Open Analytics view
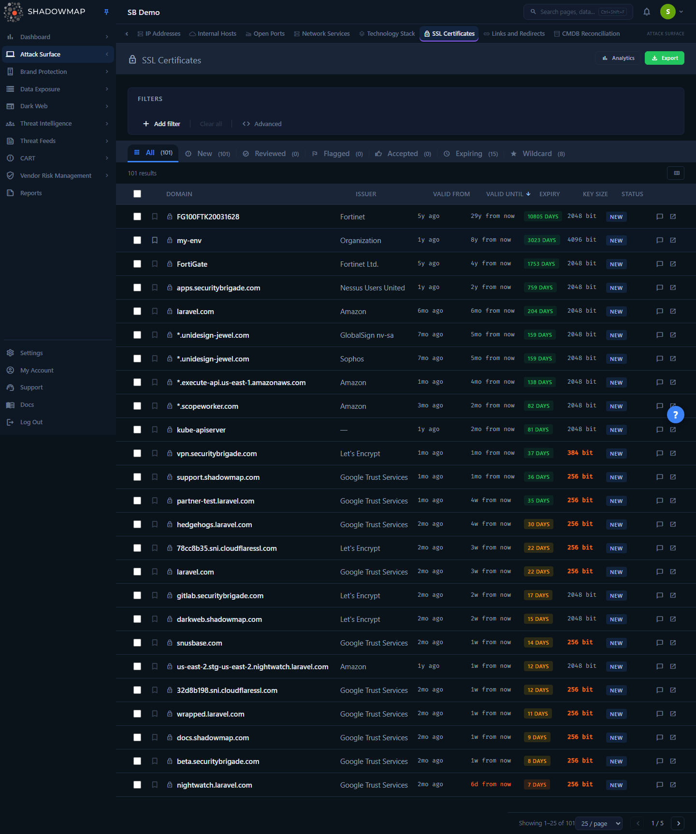Screen dimensions: 696x834 [x=618, y=58]
